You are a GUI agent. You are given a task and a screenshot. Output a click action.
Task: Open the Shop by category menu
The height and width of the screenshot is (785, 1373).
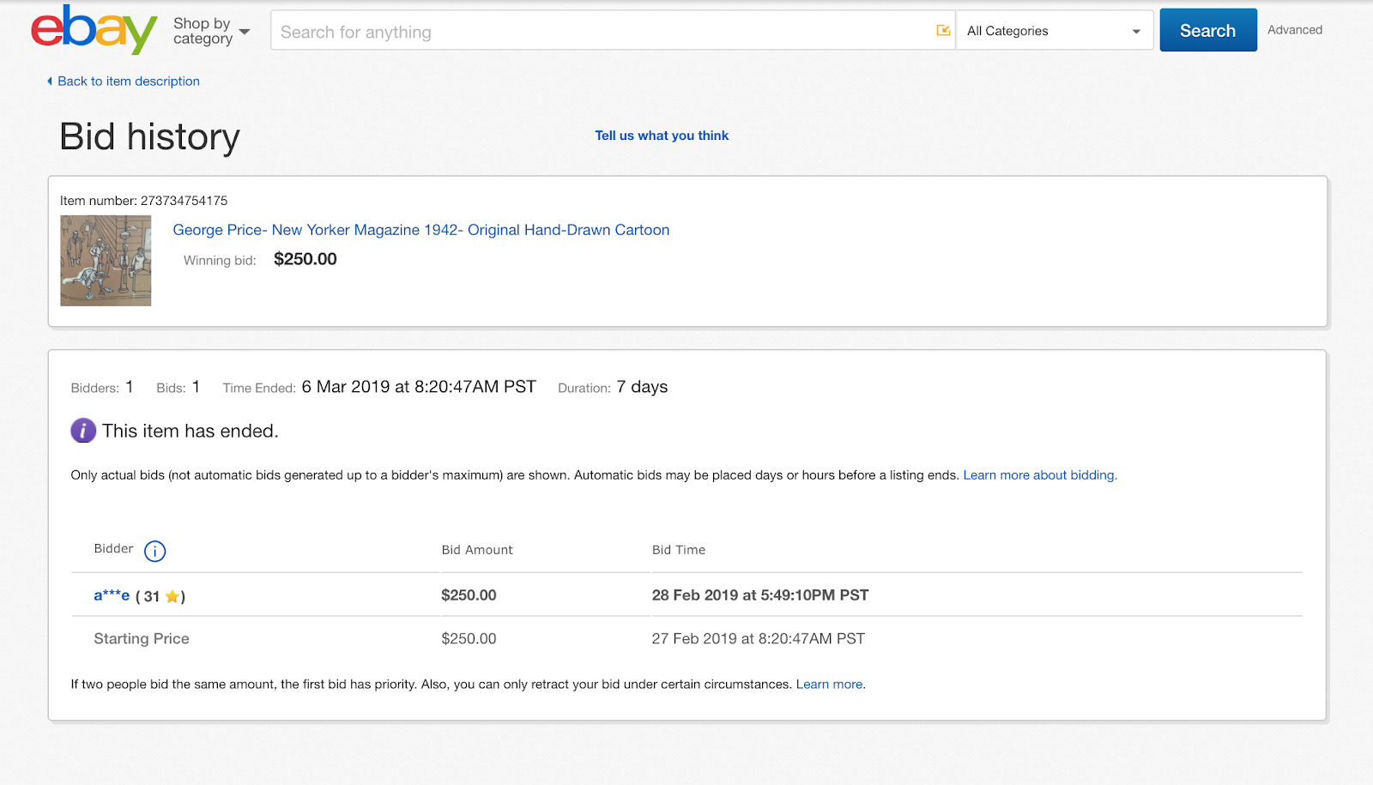click(x=211, y=31)
